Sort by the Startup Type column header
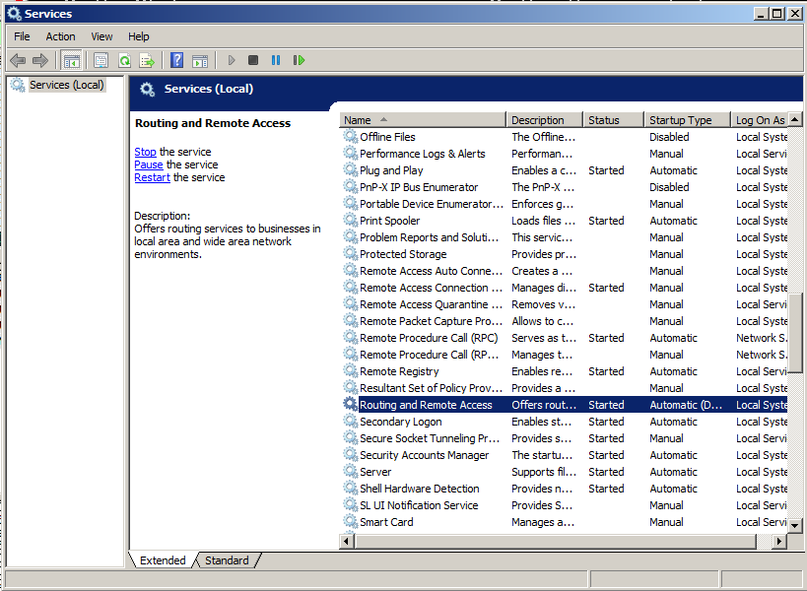 coord(680,120)
